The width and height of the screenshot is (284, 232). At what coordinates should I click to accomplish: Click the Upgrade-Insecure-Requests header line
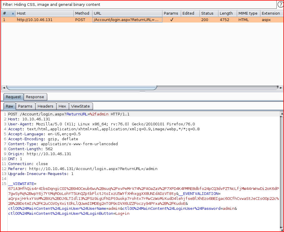point(41,174)
